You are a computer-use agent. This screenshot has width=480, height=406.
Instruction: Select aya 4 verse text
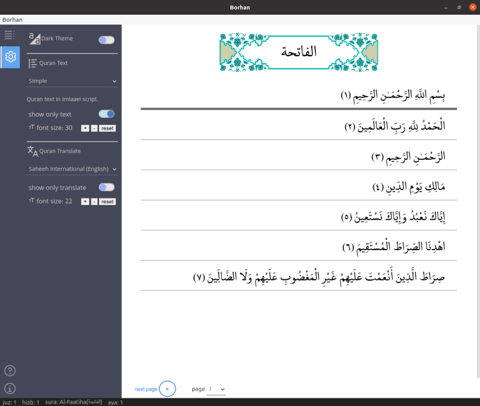(x=408, y=186)
